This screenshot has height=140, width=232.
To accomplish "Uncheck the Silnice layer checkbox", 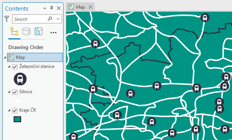I will [15, 92].
